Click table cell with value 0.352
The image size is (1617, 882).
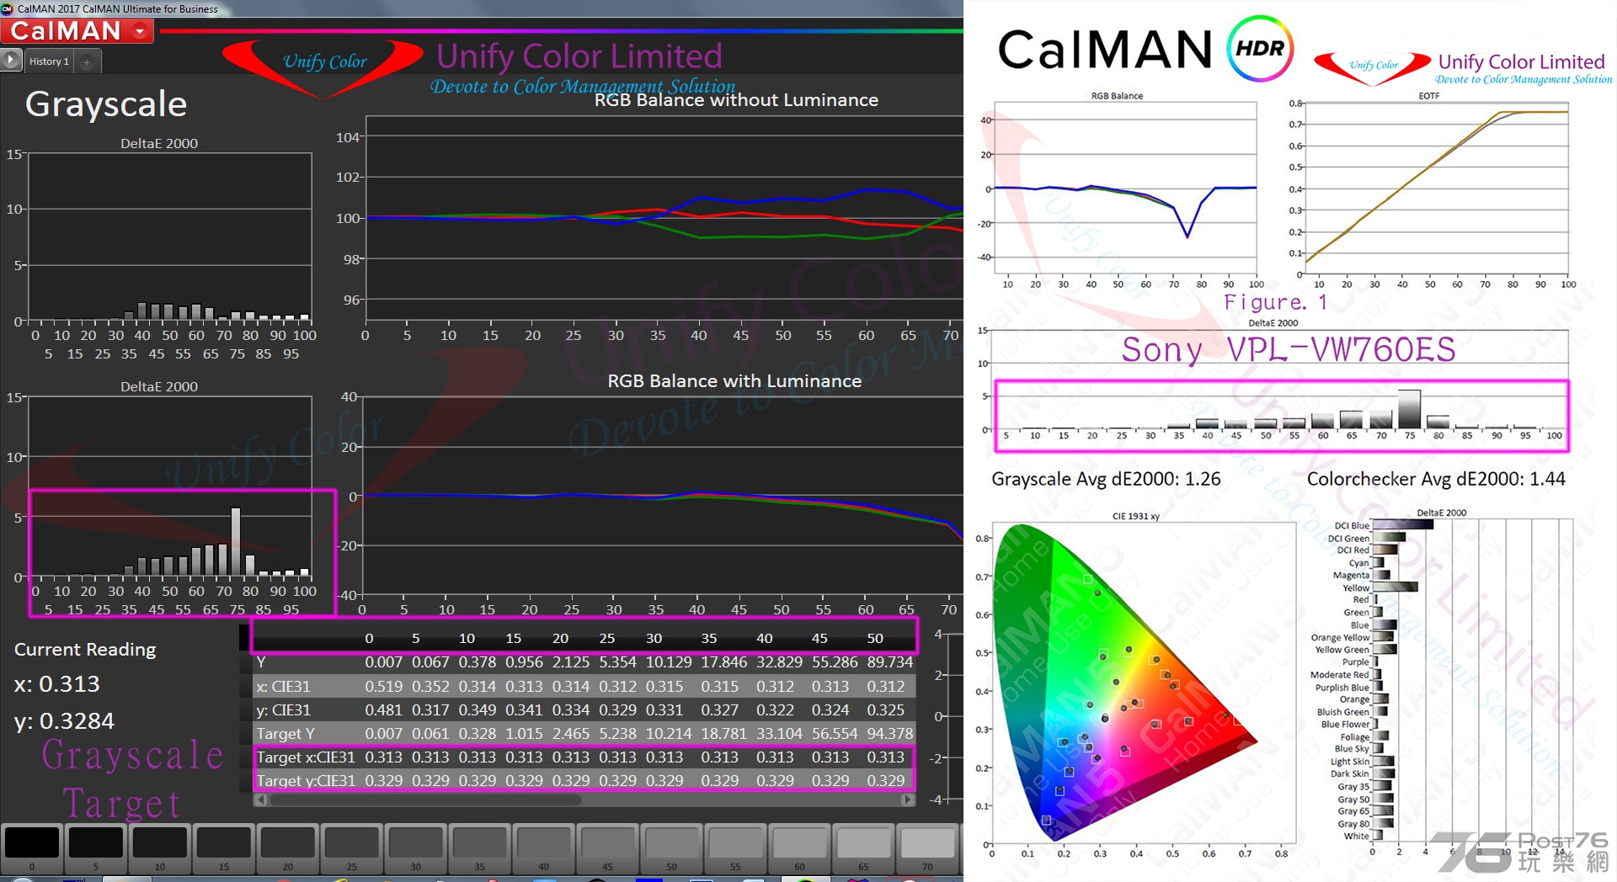coord(430,687)
